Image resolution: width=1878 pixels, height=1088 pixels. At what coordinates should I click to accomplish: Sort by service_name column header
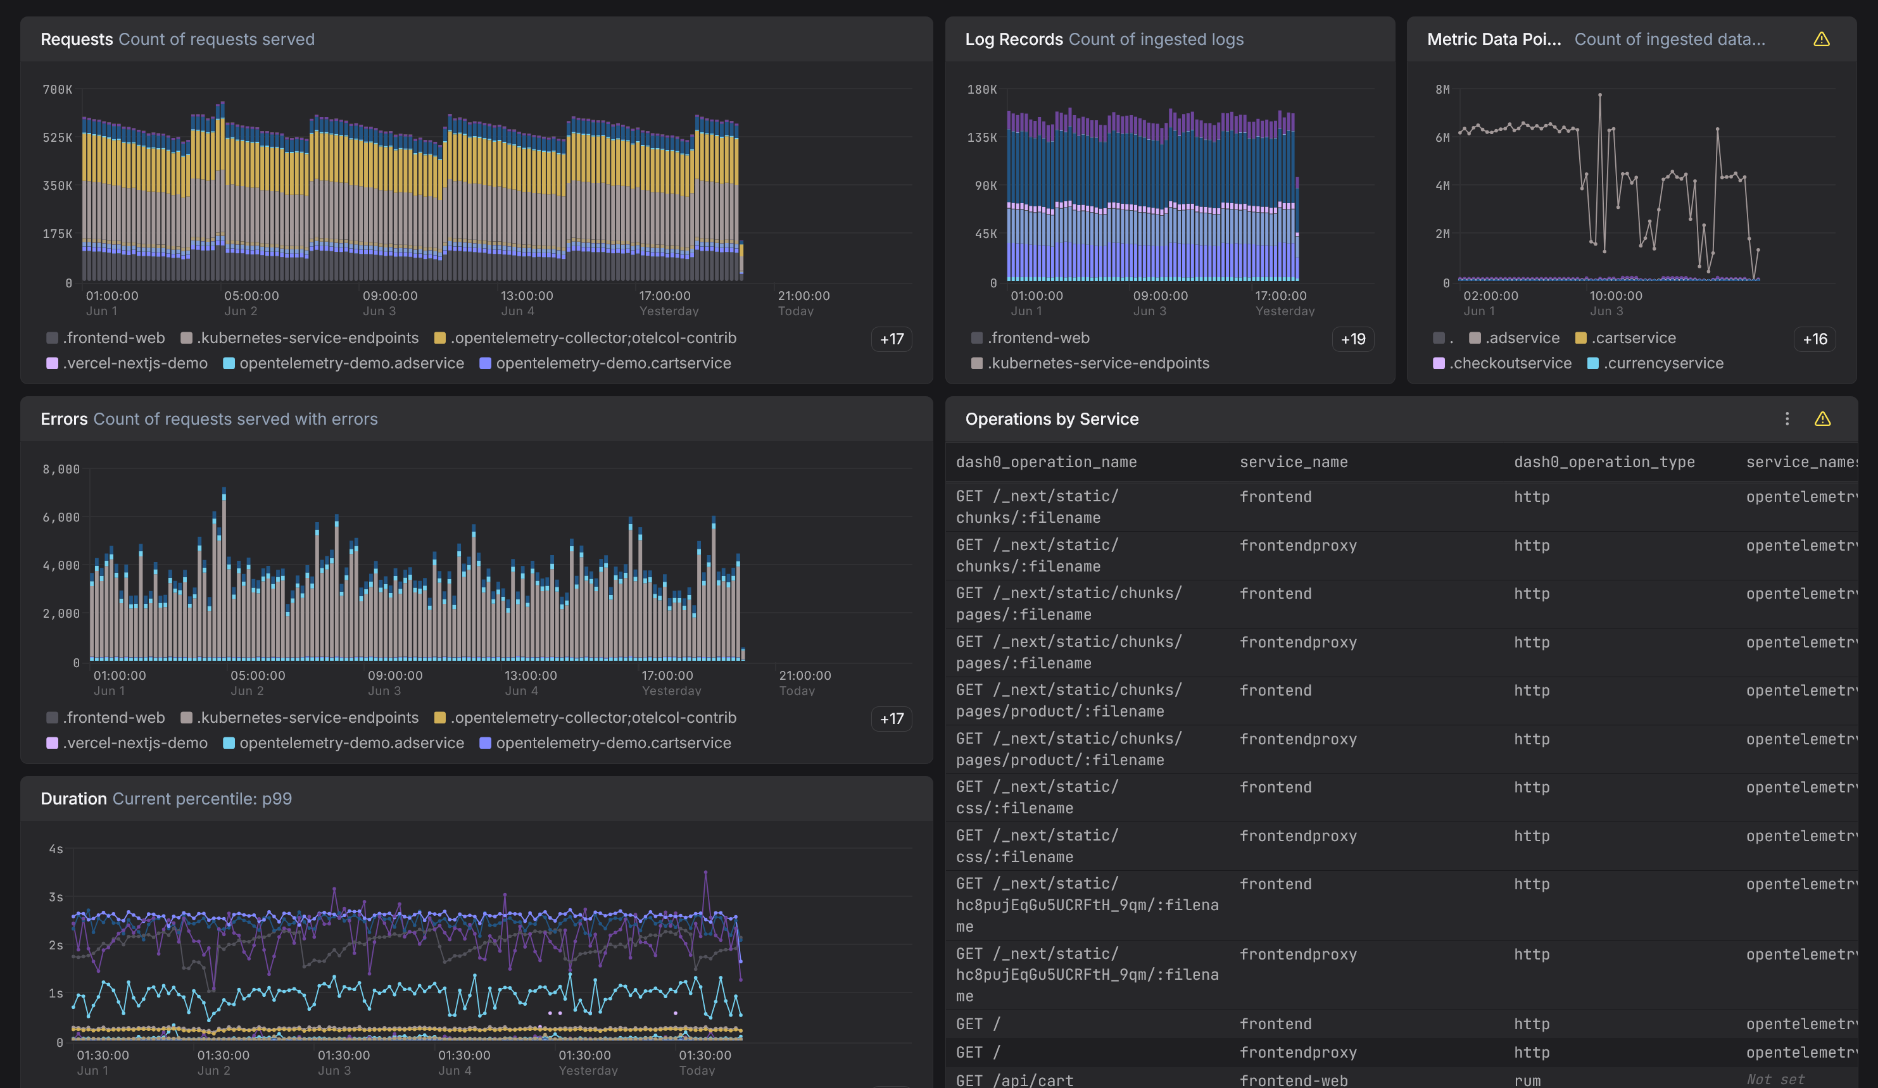pos(1293,463)
